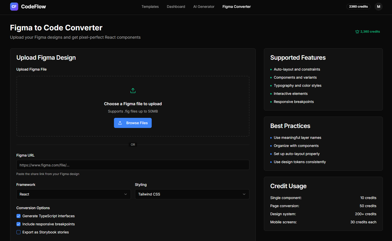
Task: Enable Export as Storybook stories
Action: click(x=18, y=232)
